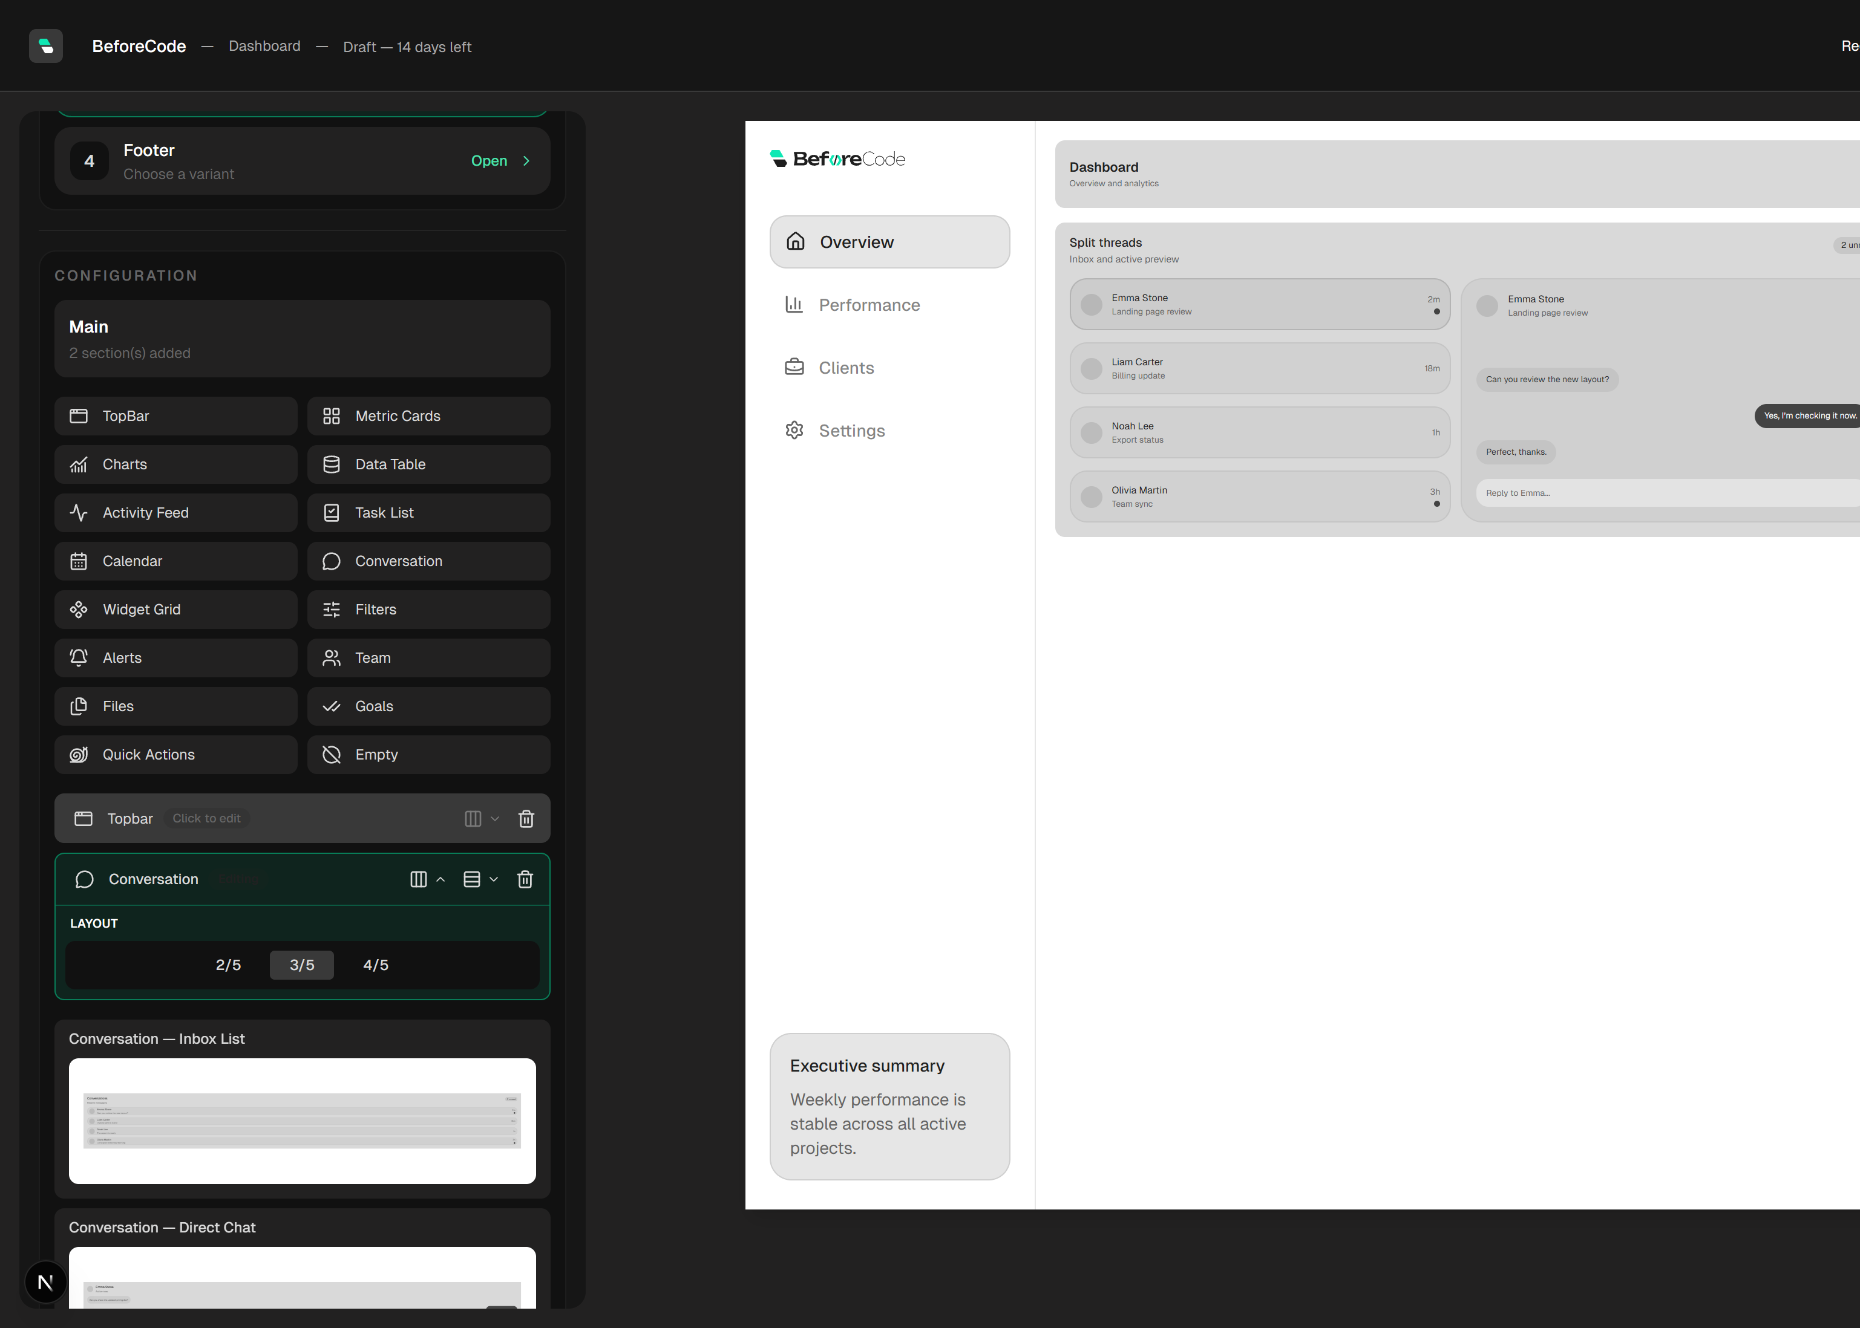Click the Filters sliders icon
Viewport: 1860px width, 1328px height.
331,609
